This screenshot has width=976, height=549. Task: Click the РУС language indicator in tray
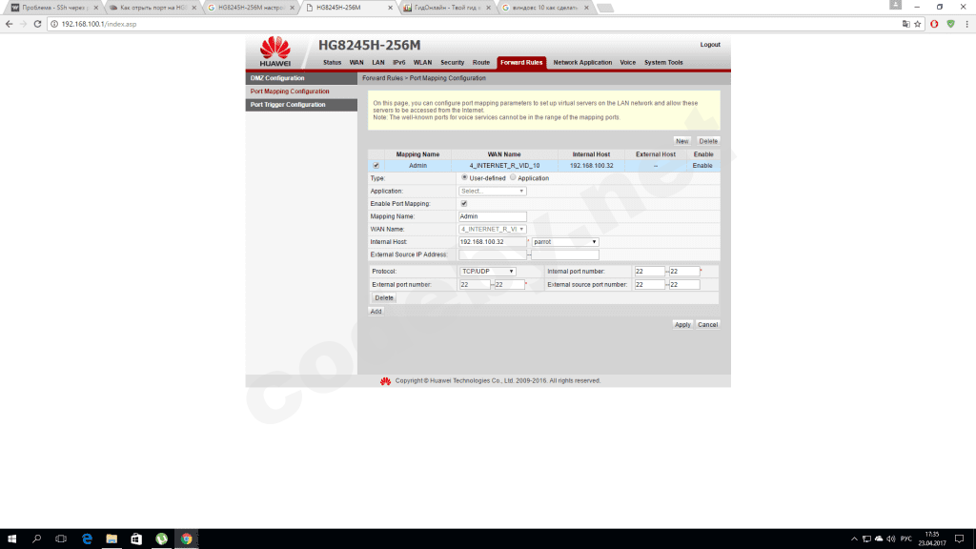[x=905, y=539]
